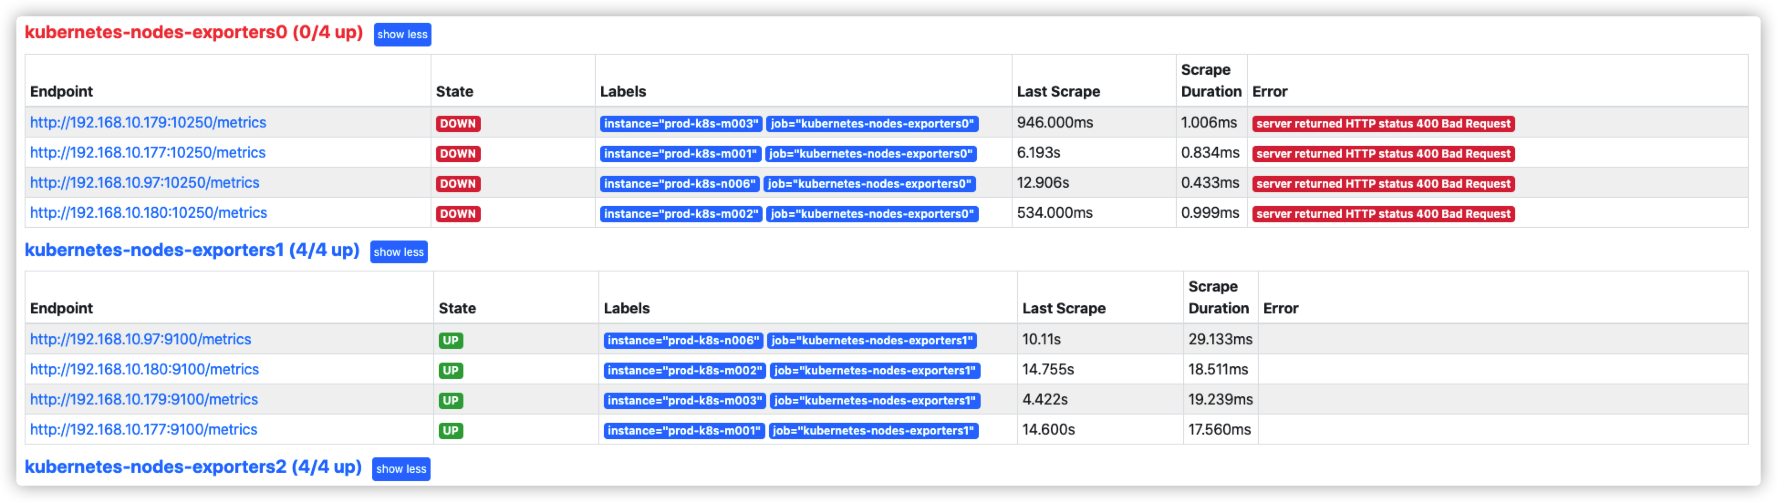Open endpoint http://192.168.10.180:10250/metrics
Screen dimensions: 1777x502
[148, 213]
